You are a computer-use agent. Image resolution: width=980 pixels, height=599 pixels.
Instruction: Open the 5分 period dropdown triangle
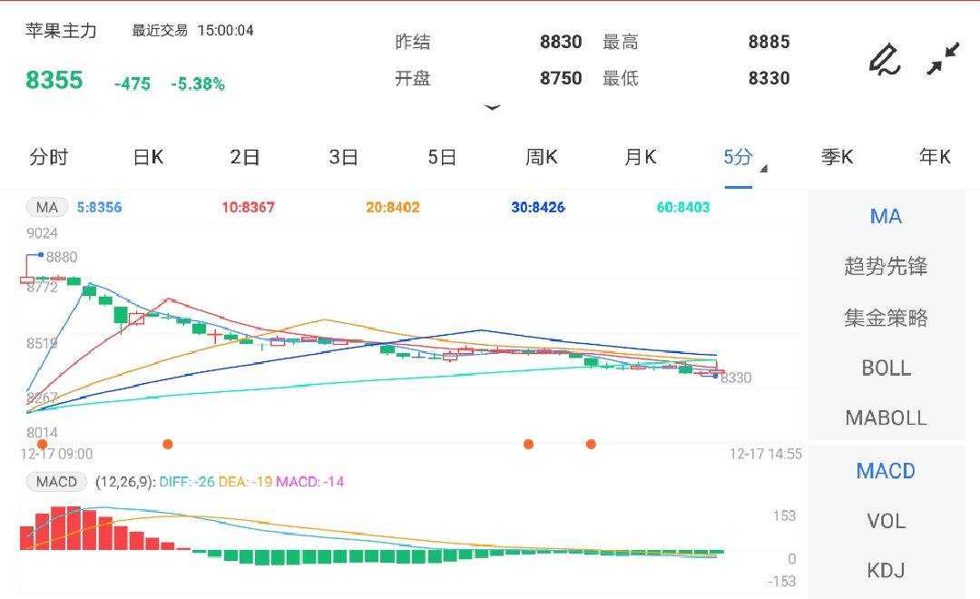[764, 168]
